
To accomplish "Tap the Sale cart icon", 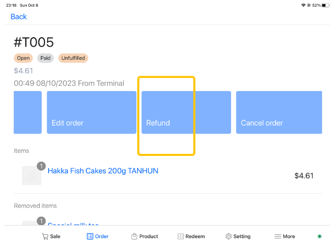I will (x=45, y=237).
